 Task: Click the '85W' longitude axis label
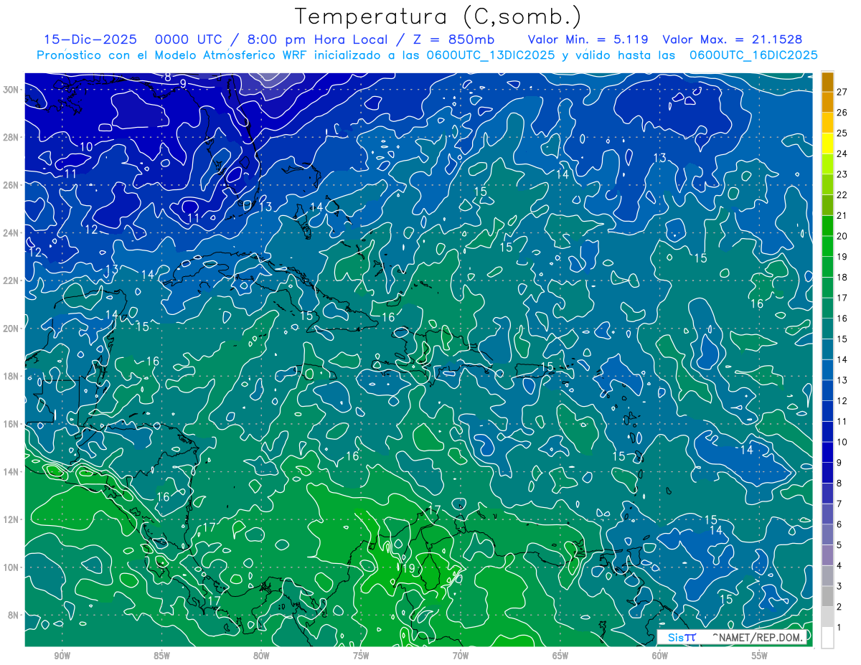coord(161,656)
